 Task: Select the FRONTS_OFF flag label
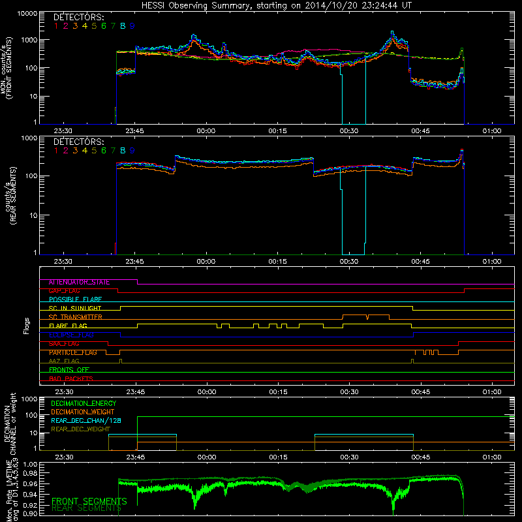coord(69,370)
